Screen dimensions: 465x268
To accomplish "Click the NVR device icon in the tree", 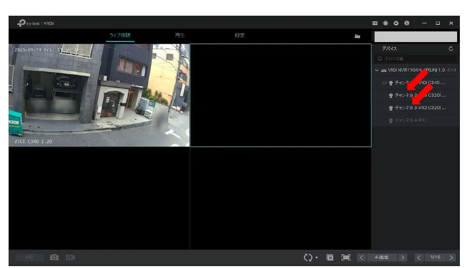I will pyautogui.click(x=384, y=70).
